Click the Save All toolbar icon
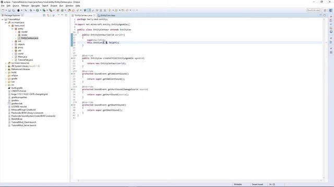334x187 pixels. (14, 10)
